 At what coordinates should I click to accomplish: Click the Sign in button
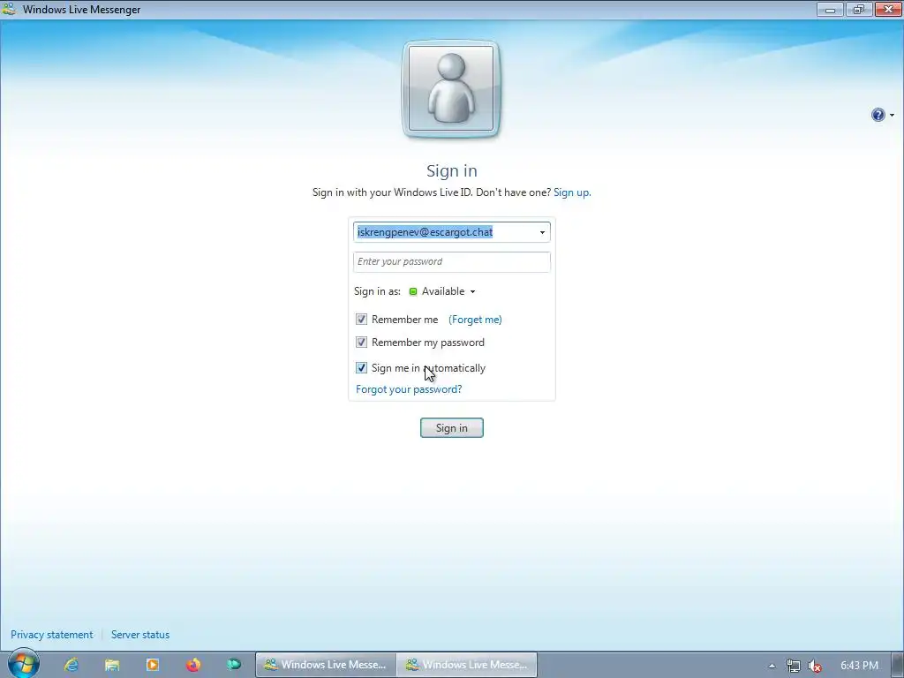[x=451, y=428]
